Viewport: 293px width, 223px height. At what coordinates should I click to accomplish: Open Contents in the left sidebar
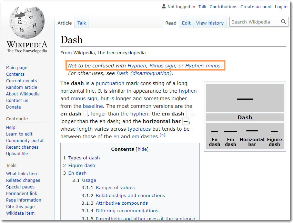[15, 74]
